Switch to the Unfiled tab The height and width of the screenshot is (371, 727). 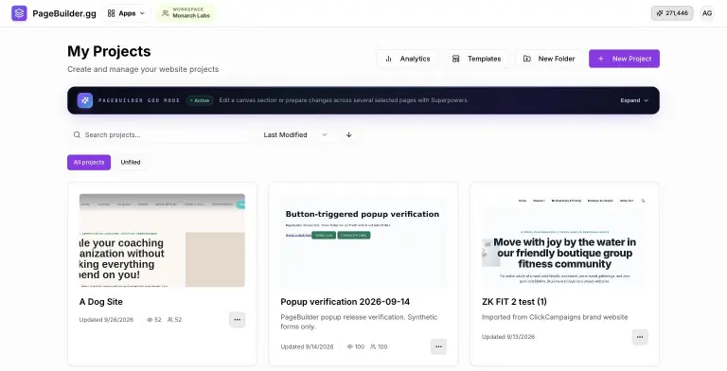(x=131, y=163)
